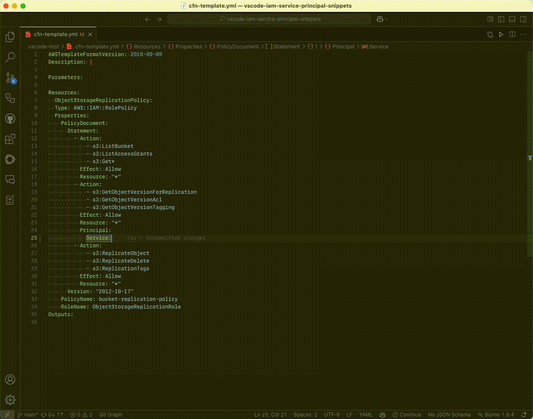
Task: Toggle the secondary side bar visibility
Action: point(523,19)
